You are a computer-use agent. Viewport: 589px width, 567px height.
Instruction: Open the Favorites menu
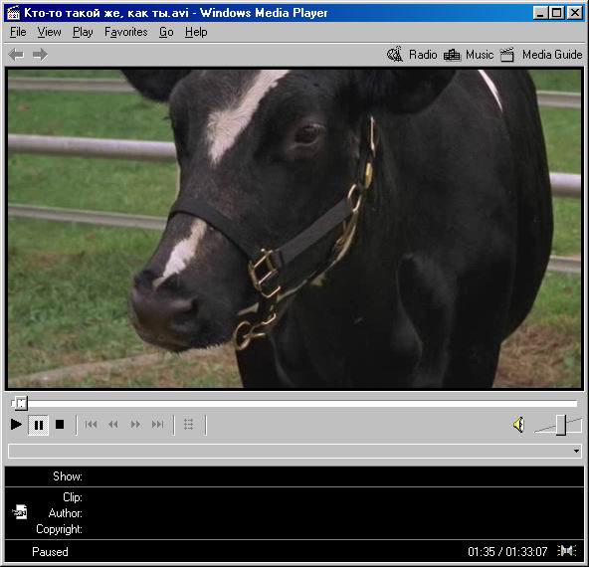tap(125, 32)
